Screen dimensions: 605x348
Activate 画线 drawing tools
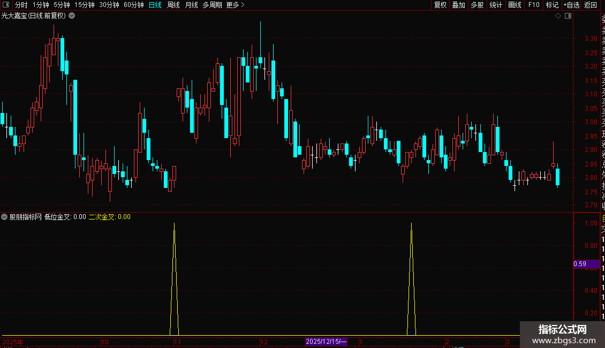tap(515, 5)
